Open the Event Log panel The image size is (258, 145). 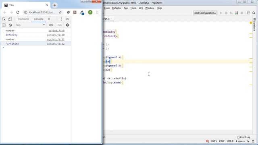pyautogui.click(x=243, y=137)
